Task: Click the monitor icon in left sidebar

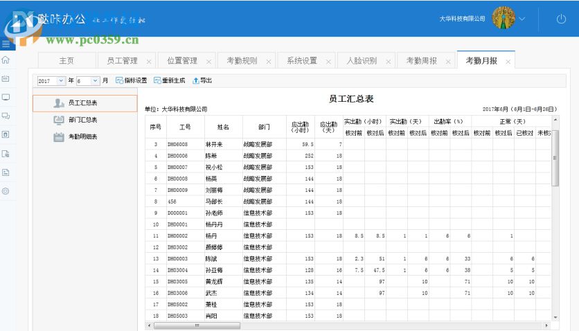Action: tap(6, 98)
